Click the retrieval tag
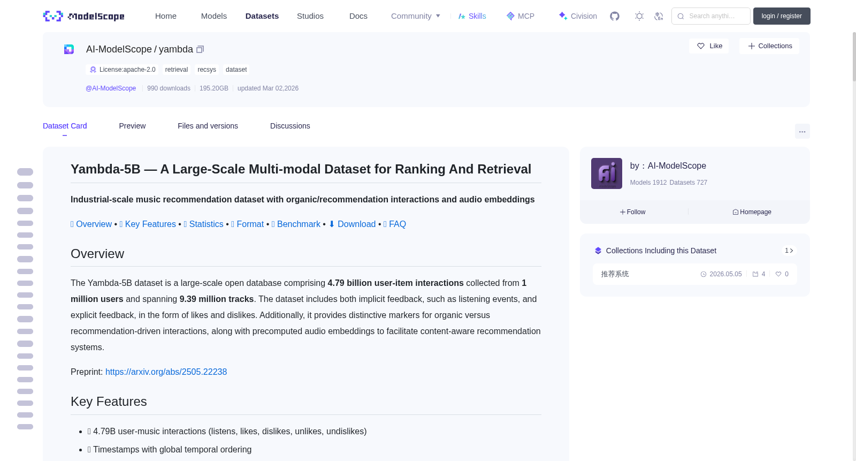This screenshot has width=856, height=461. point(177,70)
